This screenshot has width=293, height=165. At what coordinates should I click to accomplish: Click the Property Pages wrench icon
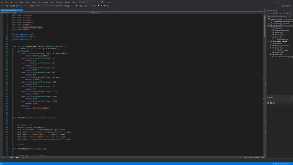[274, 103]
